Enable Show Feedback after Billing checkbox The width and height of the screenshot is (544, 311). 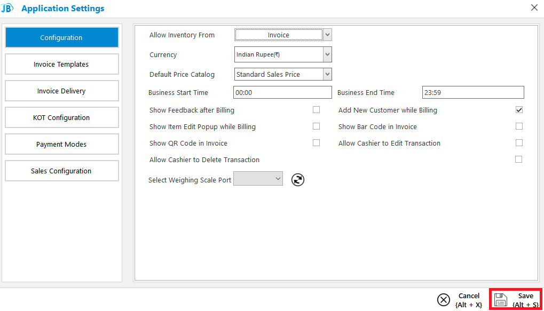316,109
